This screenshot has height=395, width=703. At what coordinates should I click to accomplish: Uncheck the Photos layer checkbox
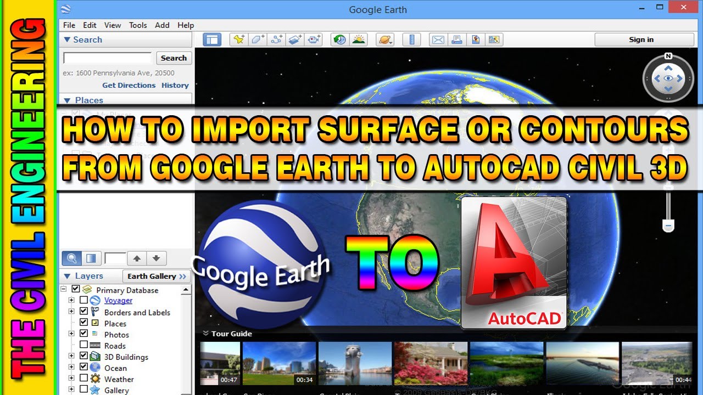tap(83, 334)
